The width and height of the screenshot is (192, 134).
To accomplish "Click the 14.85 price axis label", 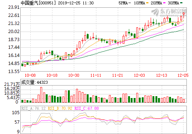I will (14, 64).
